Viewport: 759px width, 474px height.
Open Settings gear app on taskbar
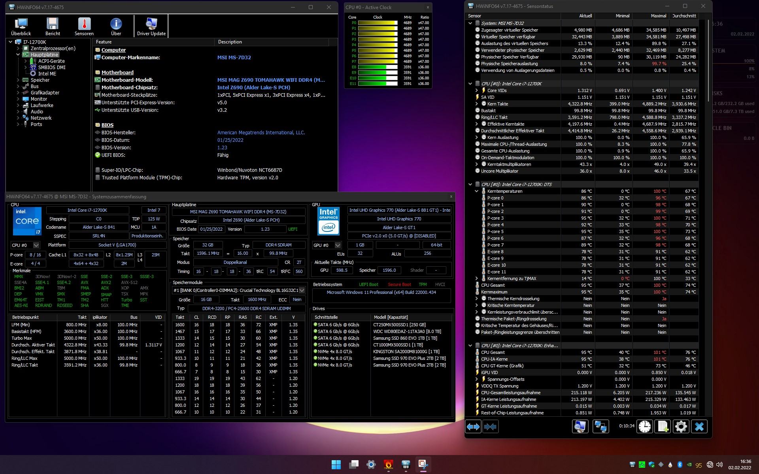[x=371, y=465]
